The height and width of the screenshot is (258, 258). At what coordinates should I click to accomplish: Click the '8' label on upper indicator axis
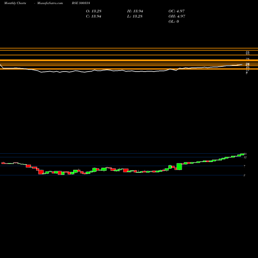(247, 73)
